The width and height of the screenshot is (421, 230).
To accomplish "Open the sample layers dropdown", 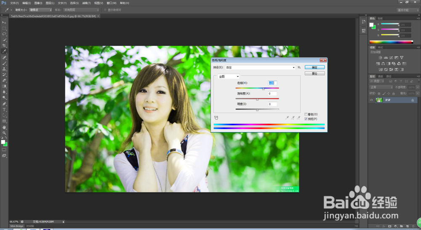I will pyautogui.click(x=81, y=10).
